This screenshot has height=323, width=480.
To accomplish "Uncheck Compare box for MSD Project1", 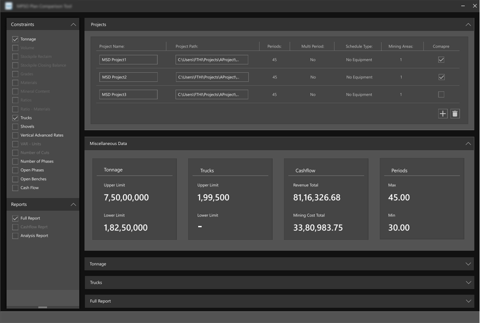I will click(441, 60).
